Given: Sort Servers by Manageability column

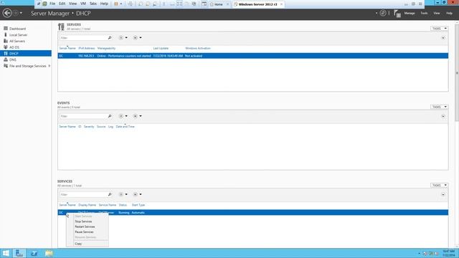Looking at the screenshot, I should 107,48.
